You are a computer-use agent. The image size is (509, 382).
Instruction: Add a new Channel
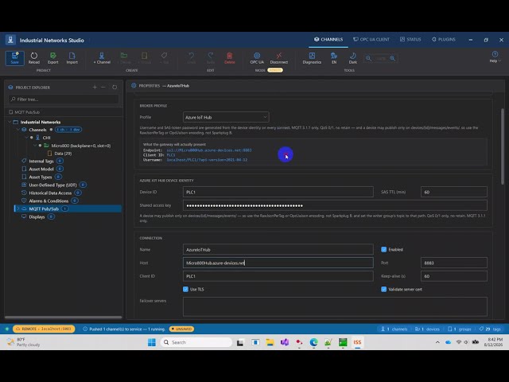point(102,58)
